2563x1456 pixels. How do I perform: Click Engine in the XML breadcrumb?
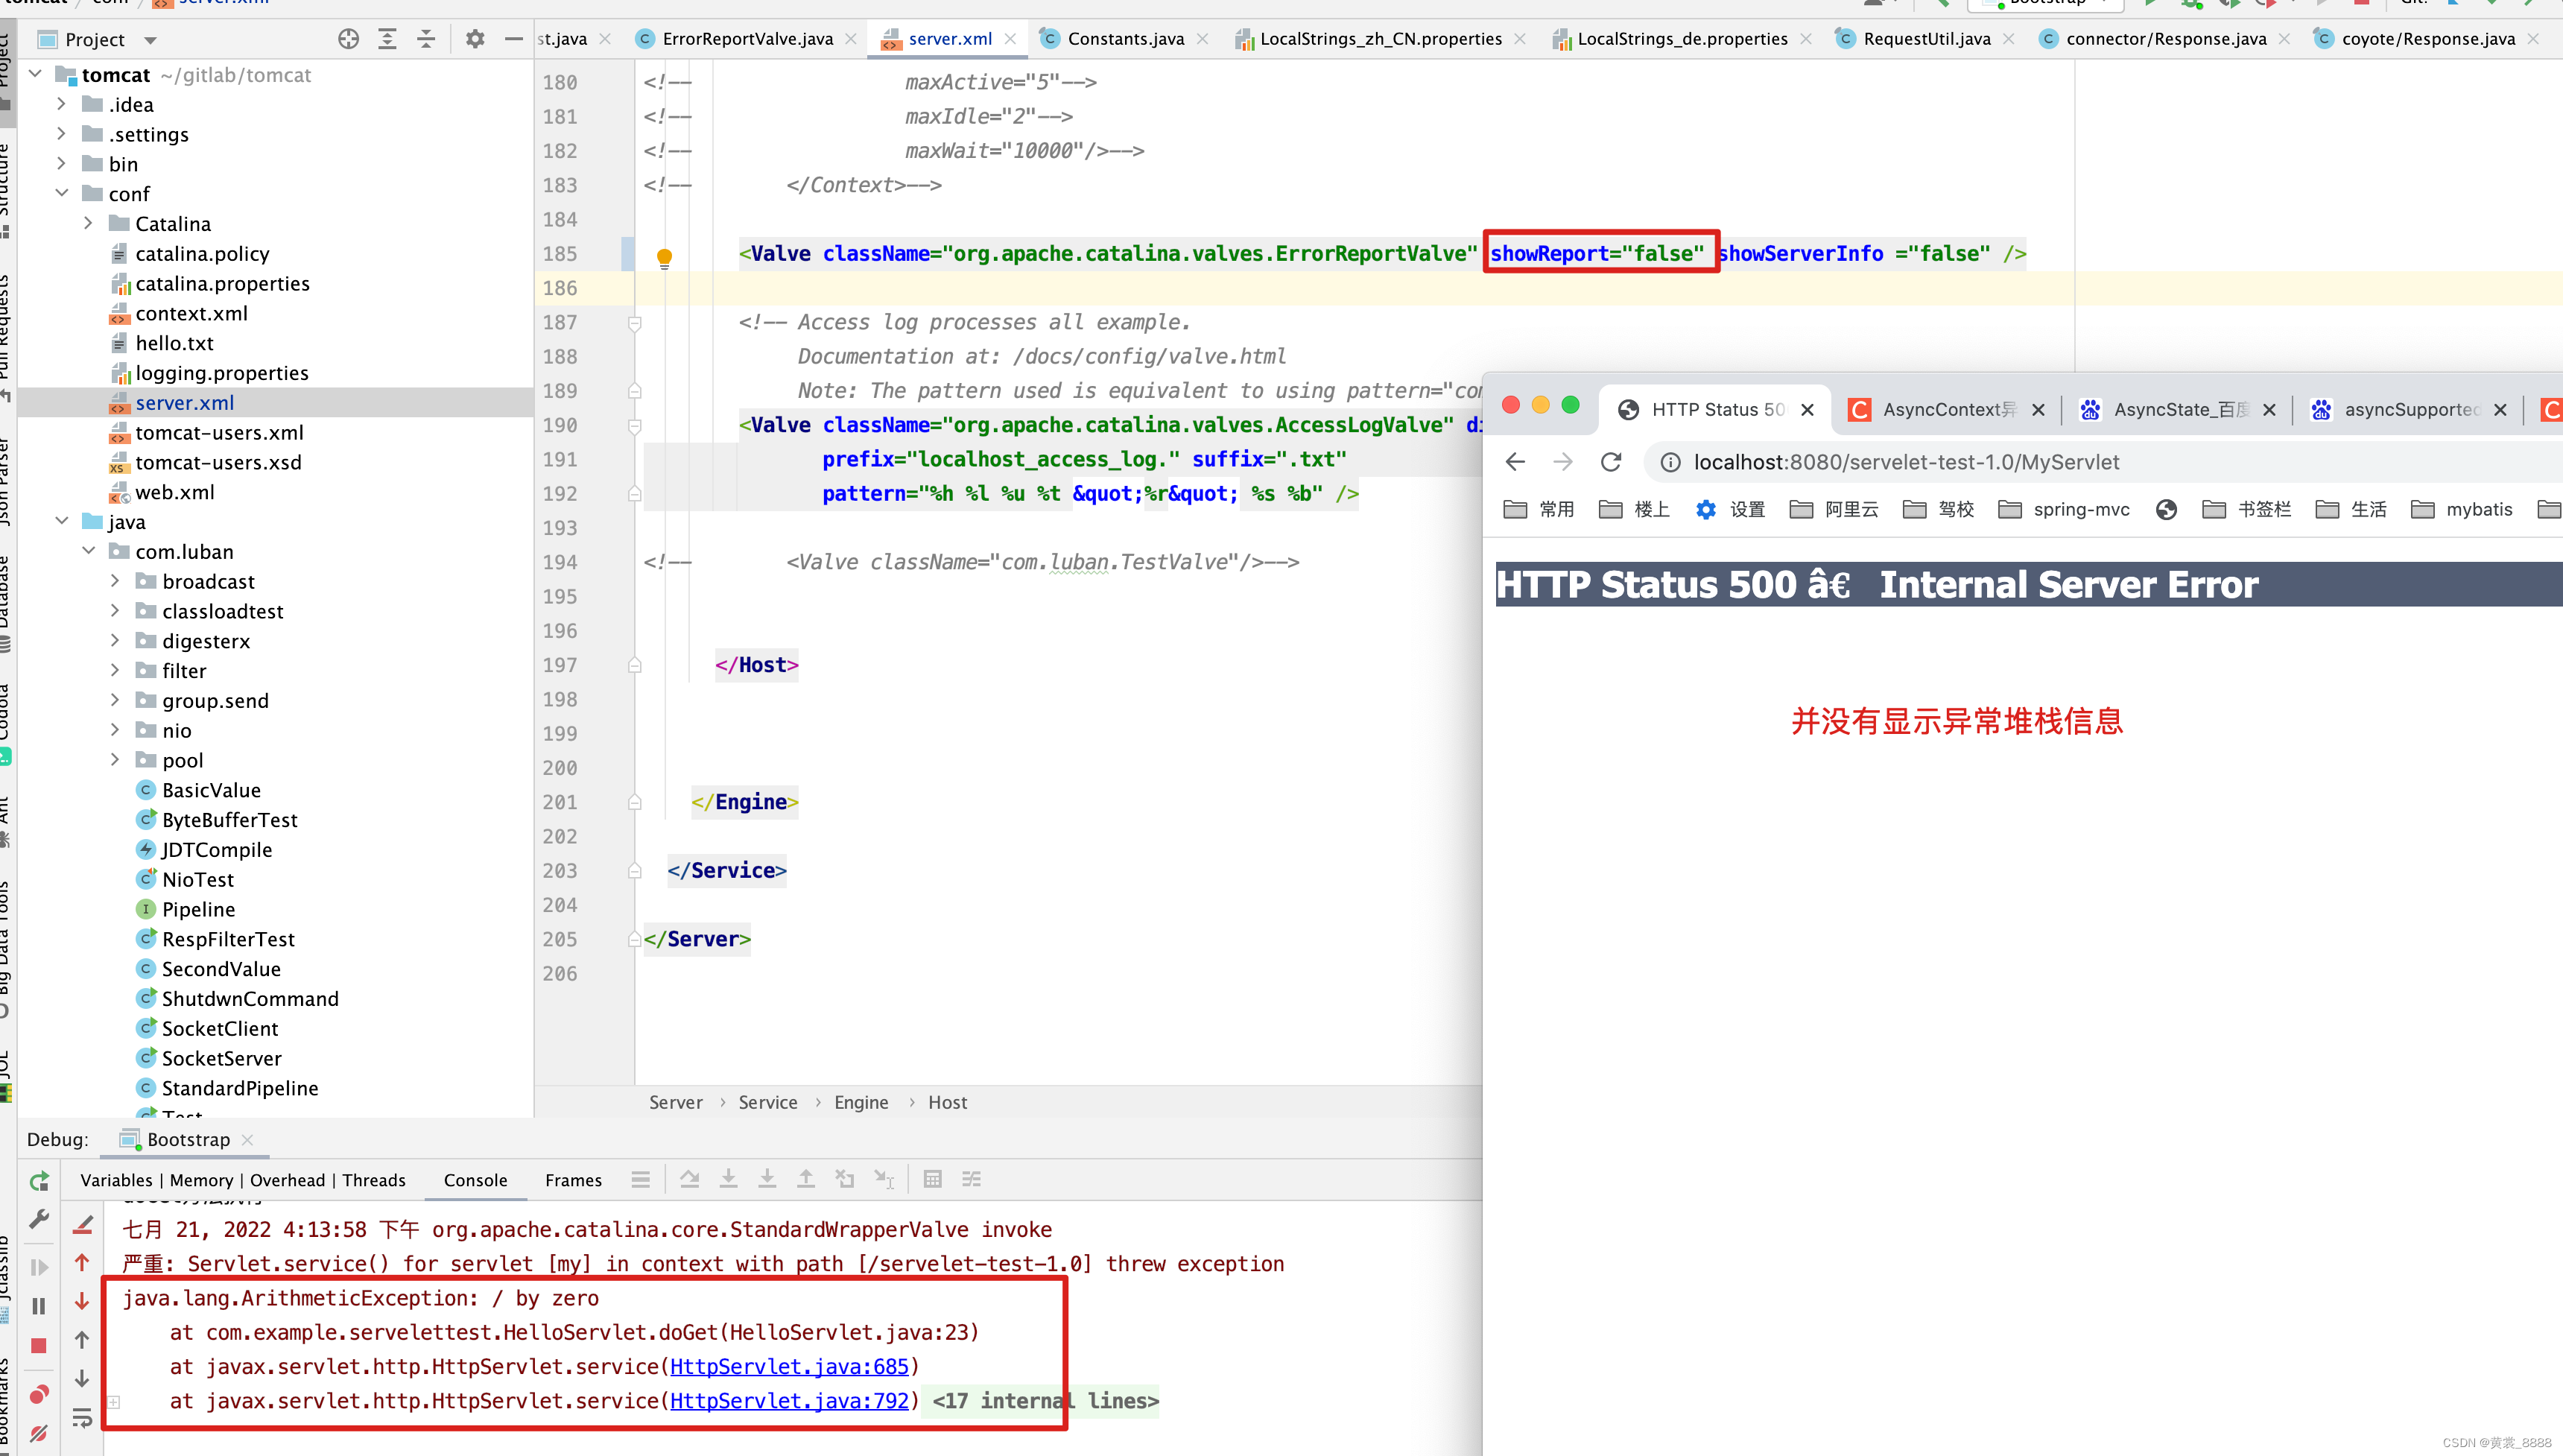861,1102
